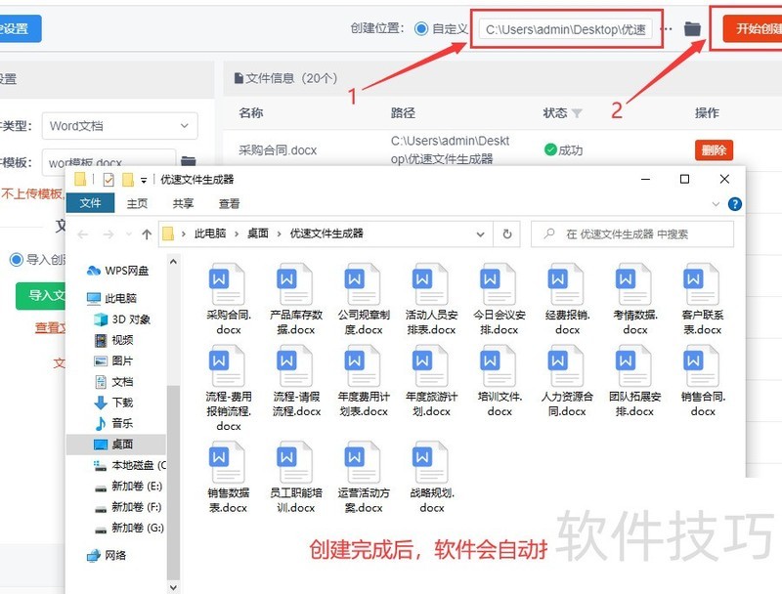The width and height of the screenshot is (782, 594).
Task: Click the WPS网盘 cloud icon in the sidebar
Action: 93,268
